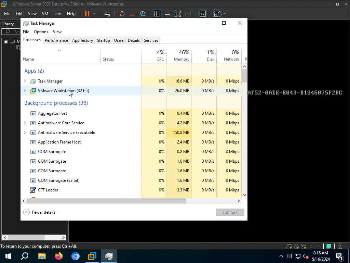Click the network adapter status icon
Screen dimensions: 350x263
coord(304,246)
